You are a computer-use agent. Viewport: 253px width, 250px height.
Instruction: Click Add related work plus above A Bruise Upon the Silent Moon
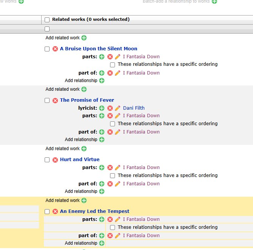[x=84, y=38]
